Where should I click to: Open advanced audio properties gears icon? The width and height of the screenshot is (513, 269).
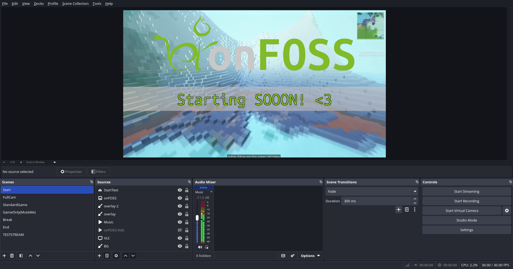[293, 256]
